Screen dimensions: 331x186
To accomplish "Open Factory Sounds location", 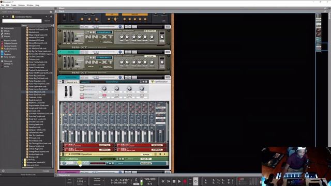I will [x=9, y=46].
